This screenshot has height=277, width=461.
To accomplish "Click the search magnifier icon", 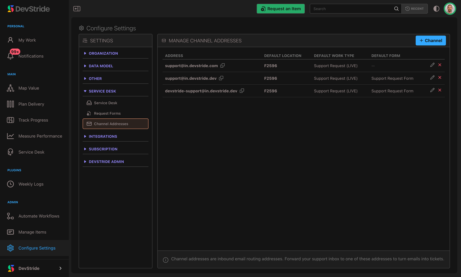I will click(396, 9).
